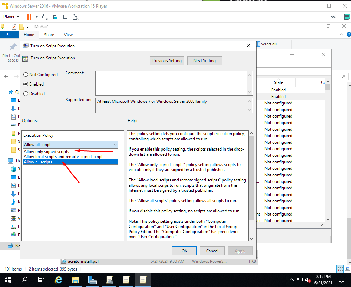Screen dimensions: 351x287
Task: Click the Explorer help question mark icon
Action: pos(349,34)
